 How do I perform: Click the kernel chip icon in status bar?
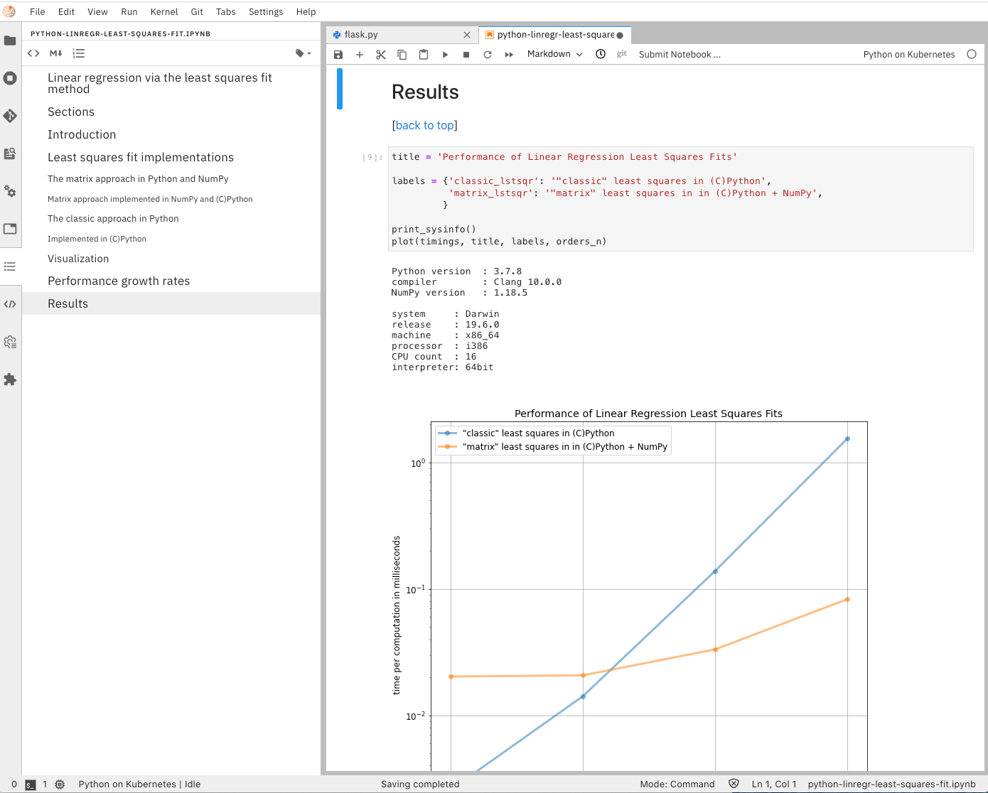(x=60, y=784)
